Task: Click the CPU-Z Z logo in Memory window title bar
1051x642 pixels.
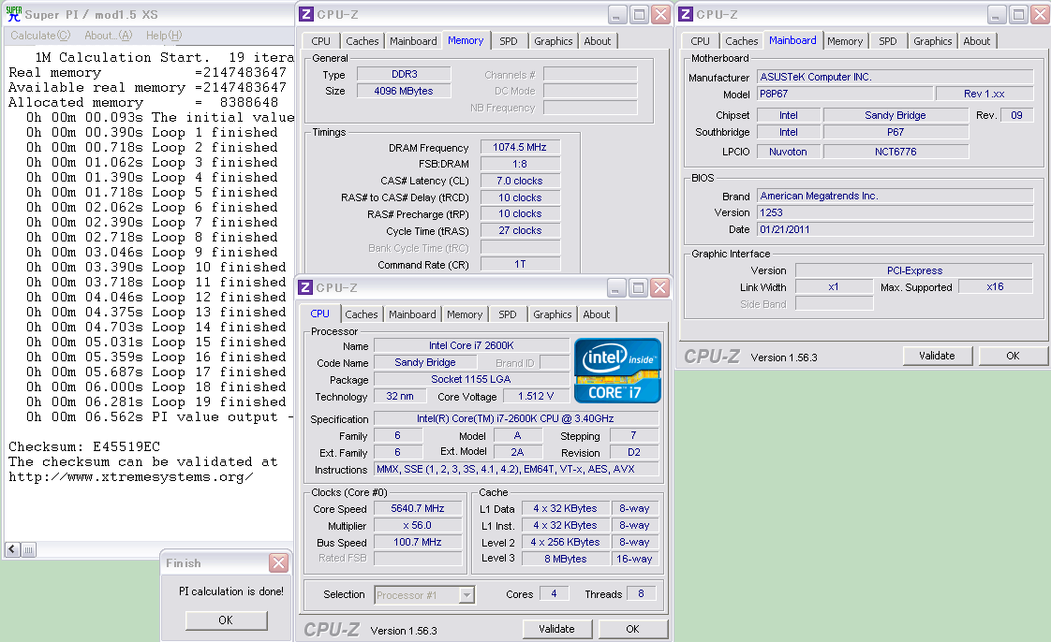Action: [305, 14]
